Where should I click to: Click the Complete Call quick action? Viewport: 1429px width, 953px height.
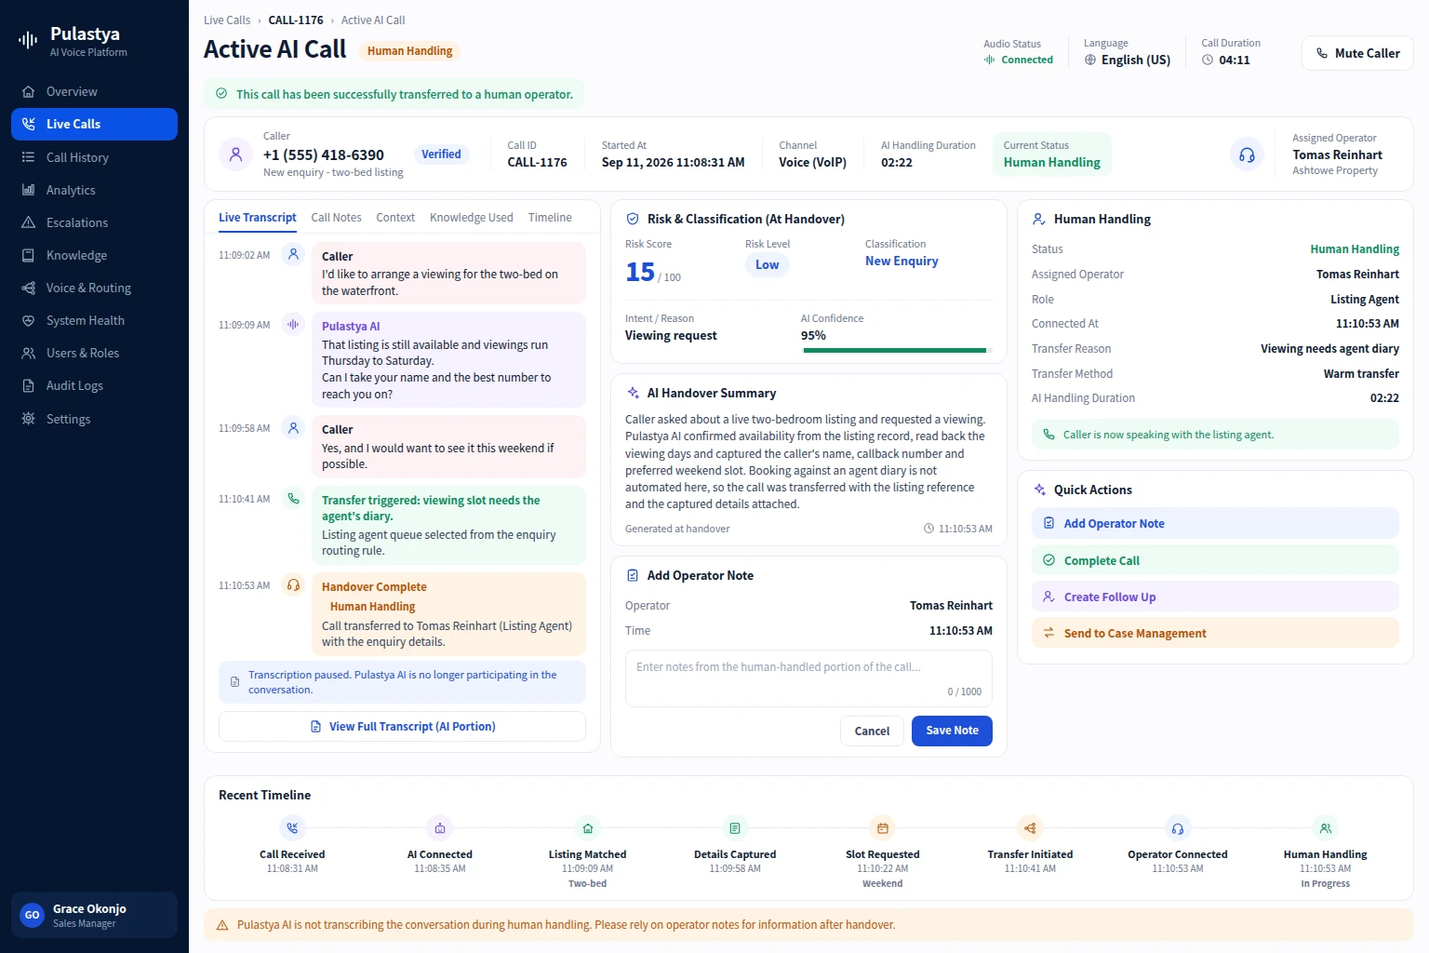(x=1215, y=560)
